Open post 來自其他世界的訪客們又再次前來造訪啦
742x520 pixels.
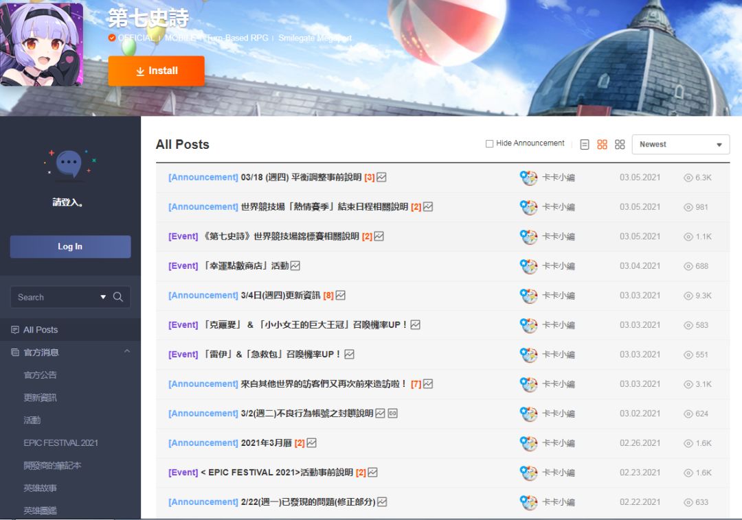pyautogui.click(x=324, y=384)
